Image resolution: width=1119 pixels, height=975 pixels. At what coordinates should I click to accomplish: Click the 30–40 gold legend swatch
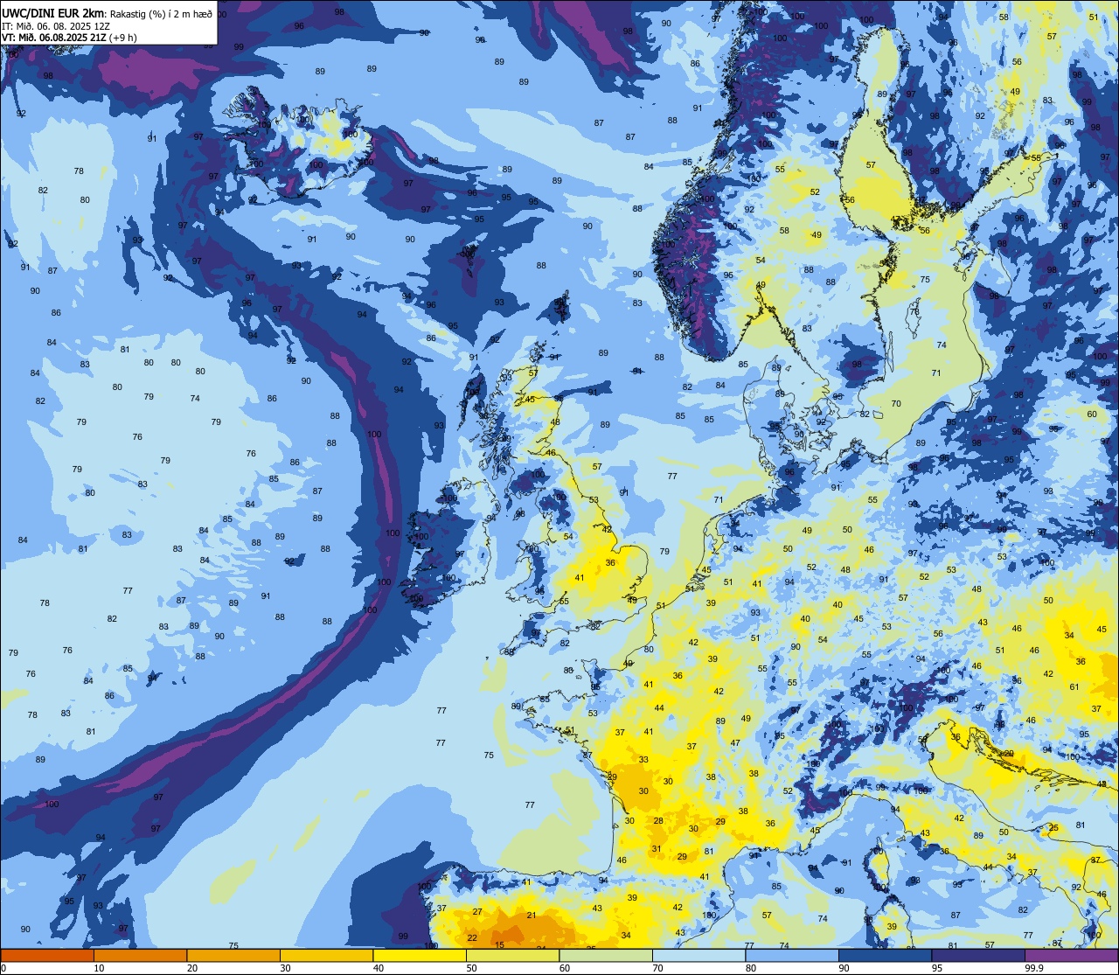(326, 955)
